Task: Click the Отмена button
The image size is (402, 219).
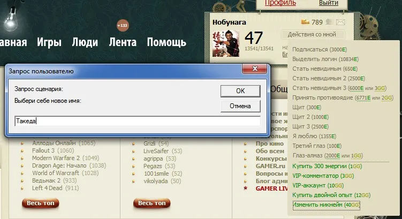Action: [x=240, y=106]
